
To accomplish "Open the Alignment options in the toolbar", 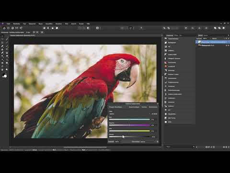I will click(x=186, y=28).
